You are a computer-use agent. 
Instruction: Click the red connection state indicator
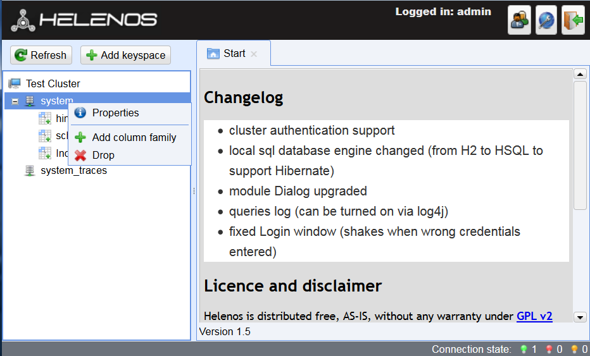tap(549, 349)
